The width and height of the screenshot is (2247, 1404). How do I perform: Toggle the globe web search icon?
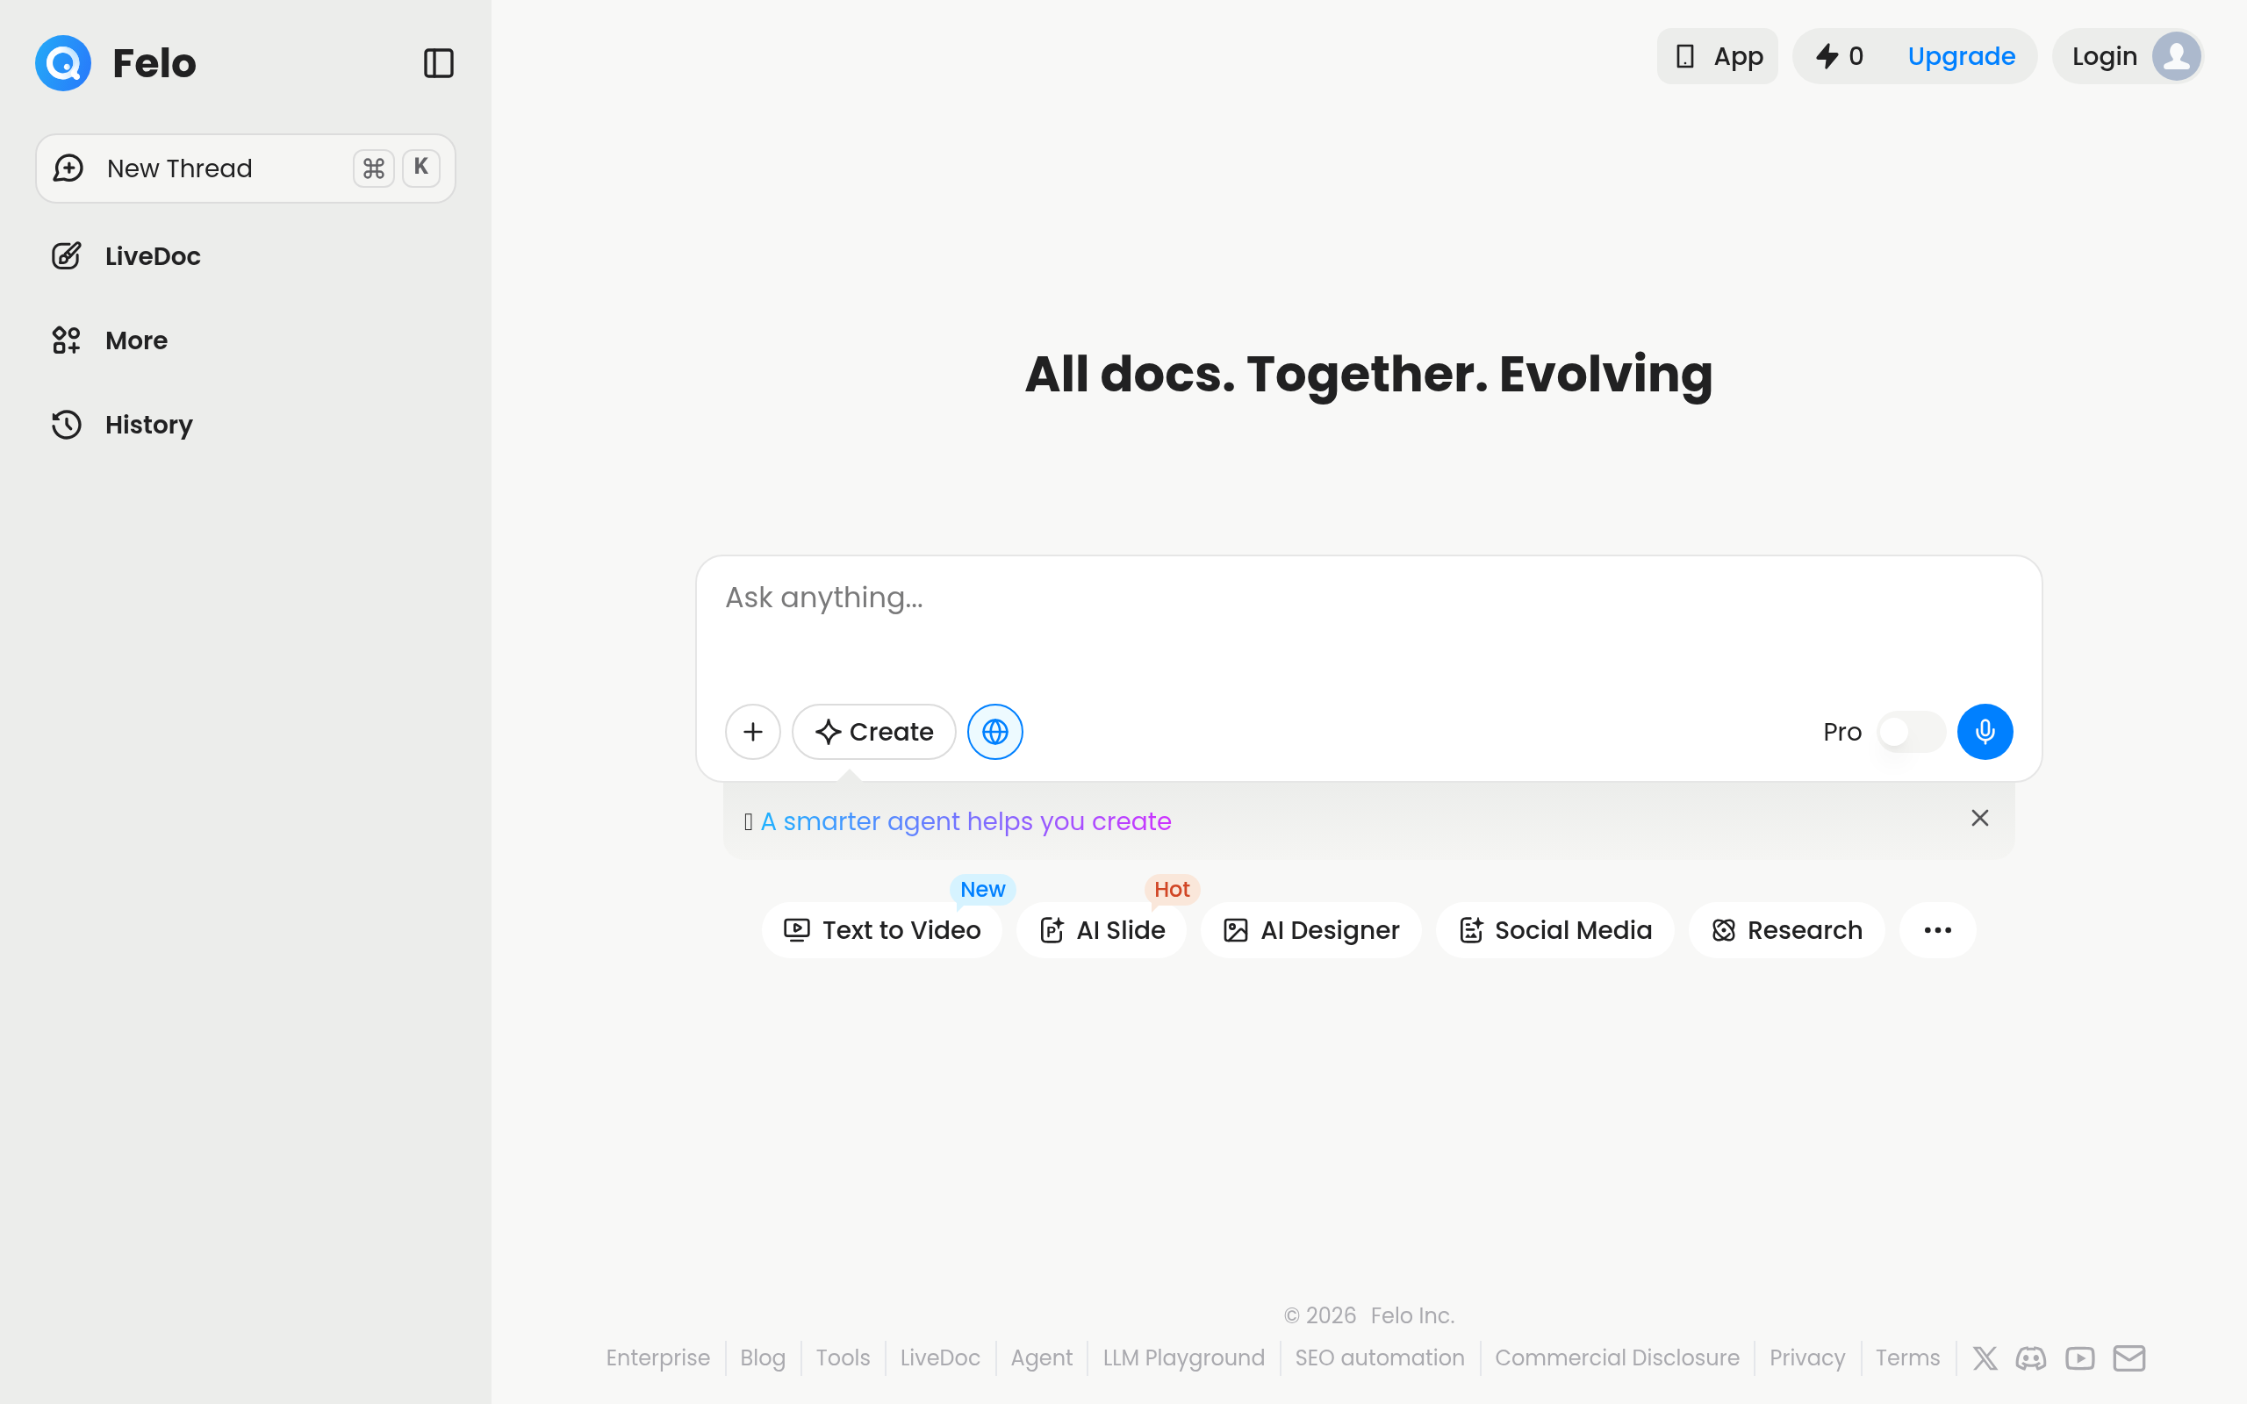click(x=994, y=732)
